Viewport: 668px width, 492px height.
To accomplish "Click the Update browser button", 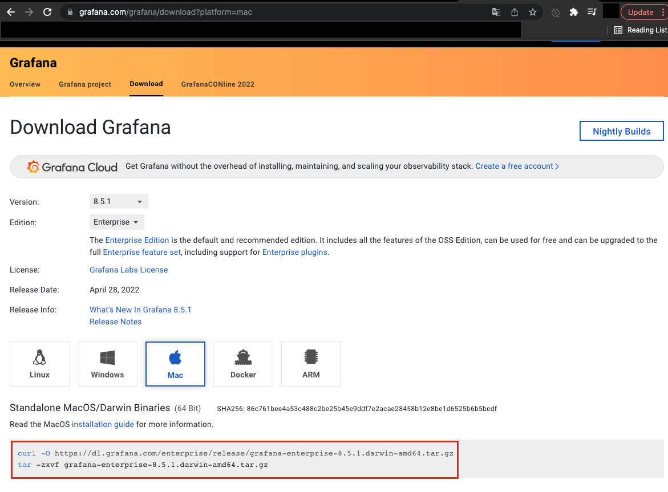I will (640, 13).
